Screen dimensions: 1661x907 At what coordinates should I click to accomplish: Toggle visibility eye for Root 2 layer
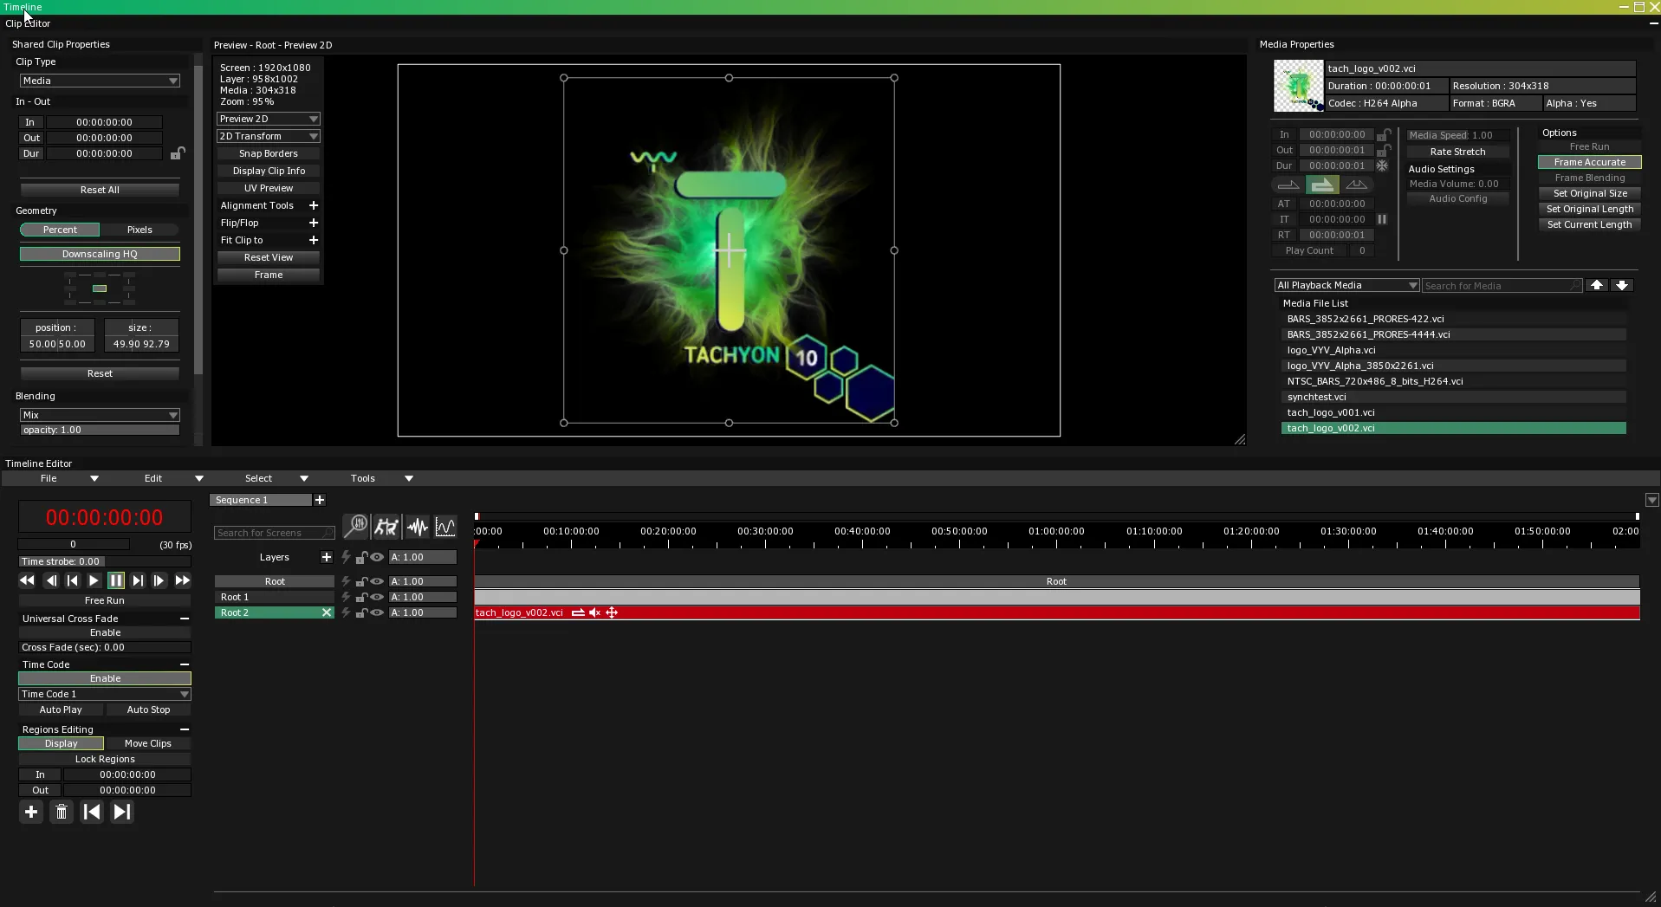[x=377, y=612]
